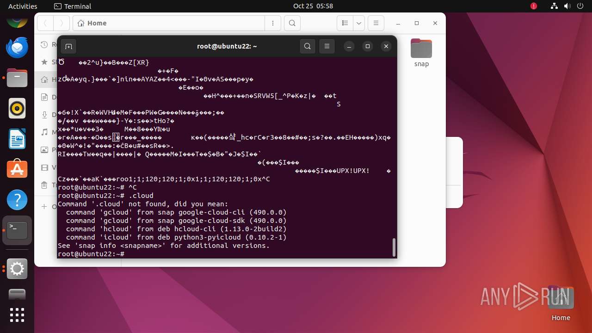Launch LibreOffice Writer from dock
The height and width of the screenshot is (333, 592).
pyautogui.click(x=17, y=139)
